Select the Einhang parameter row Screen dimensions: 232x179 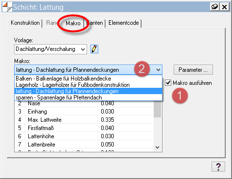[x=84, y=112]
